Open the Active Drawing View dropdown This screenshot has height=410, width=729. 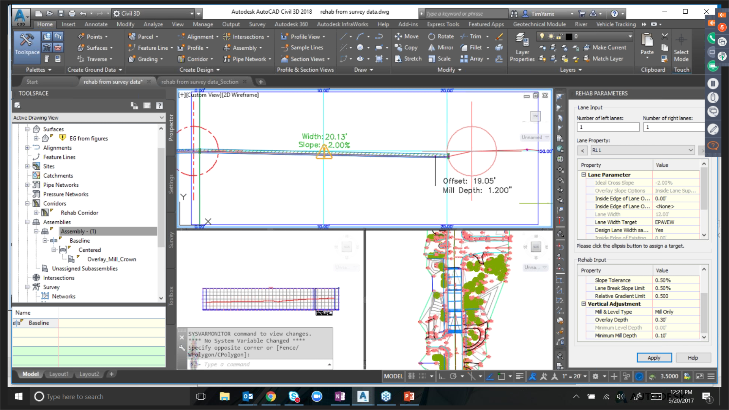89,118
